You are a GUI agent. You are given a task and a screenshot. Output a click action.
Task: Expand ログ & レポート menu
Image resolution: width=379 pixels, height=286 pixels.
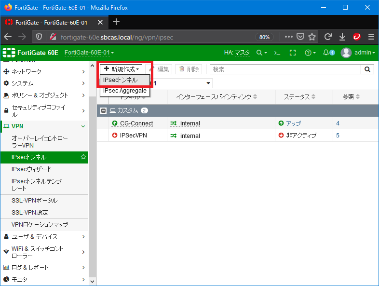point(44,267)
